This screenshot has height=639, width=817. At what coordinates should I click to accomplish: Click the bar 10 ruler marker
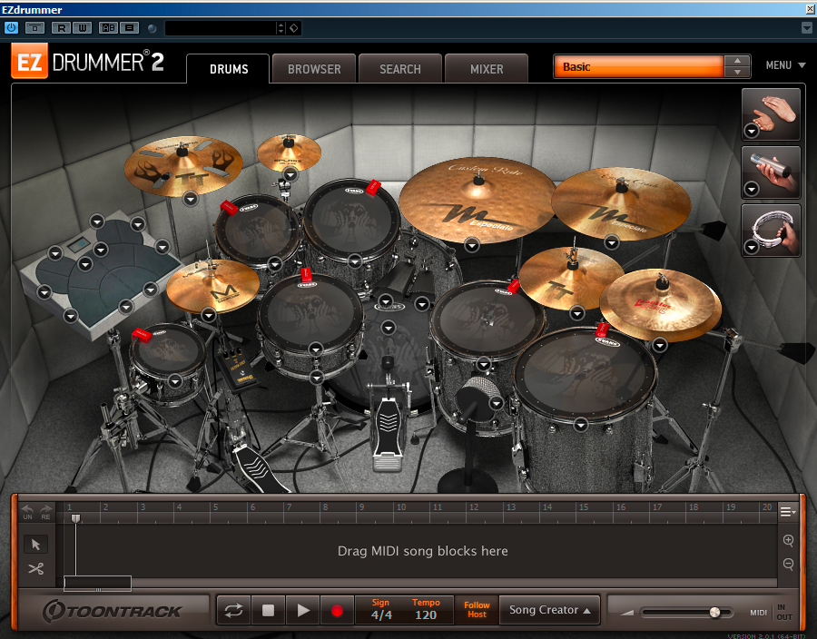[x=400, y=506]
